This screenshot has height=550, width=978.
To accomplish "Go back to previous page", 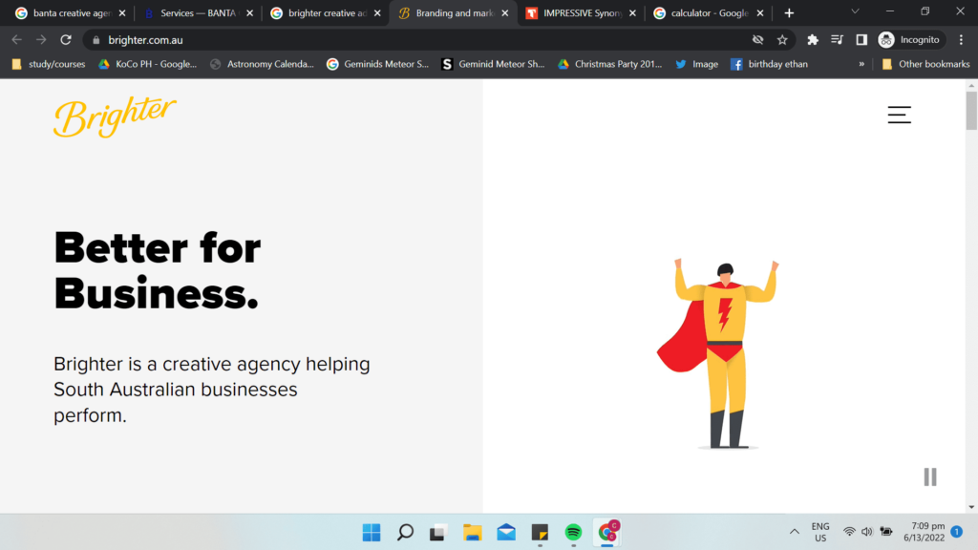I will click(17, 40).
